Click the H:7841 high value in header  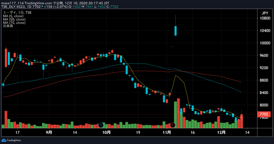click(x=87, y=7)
